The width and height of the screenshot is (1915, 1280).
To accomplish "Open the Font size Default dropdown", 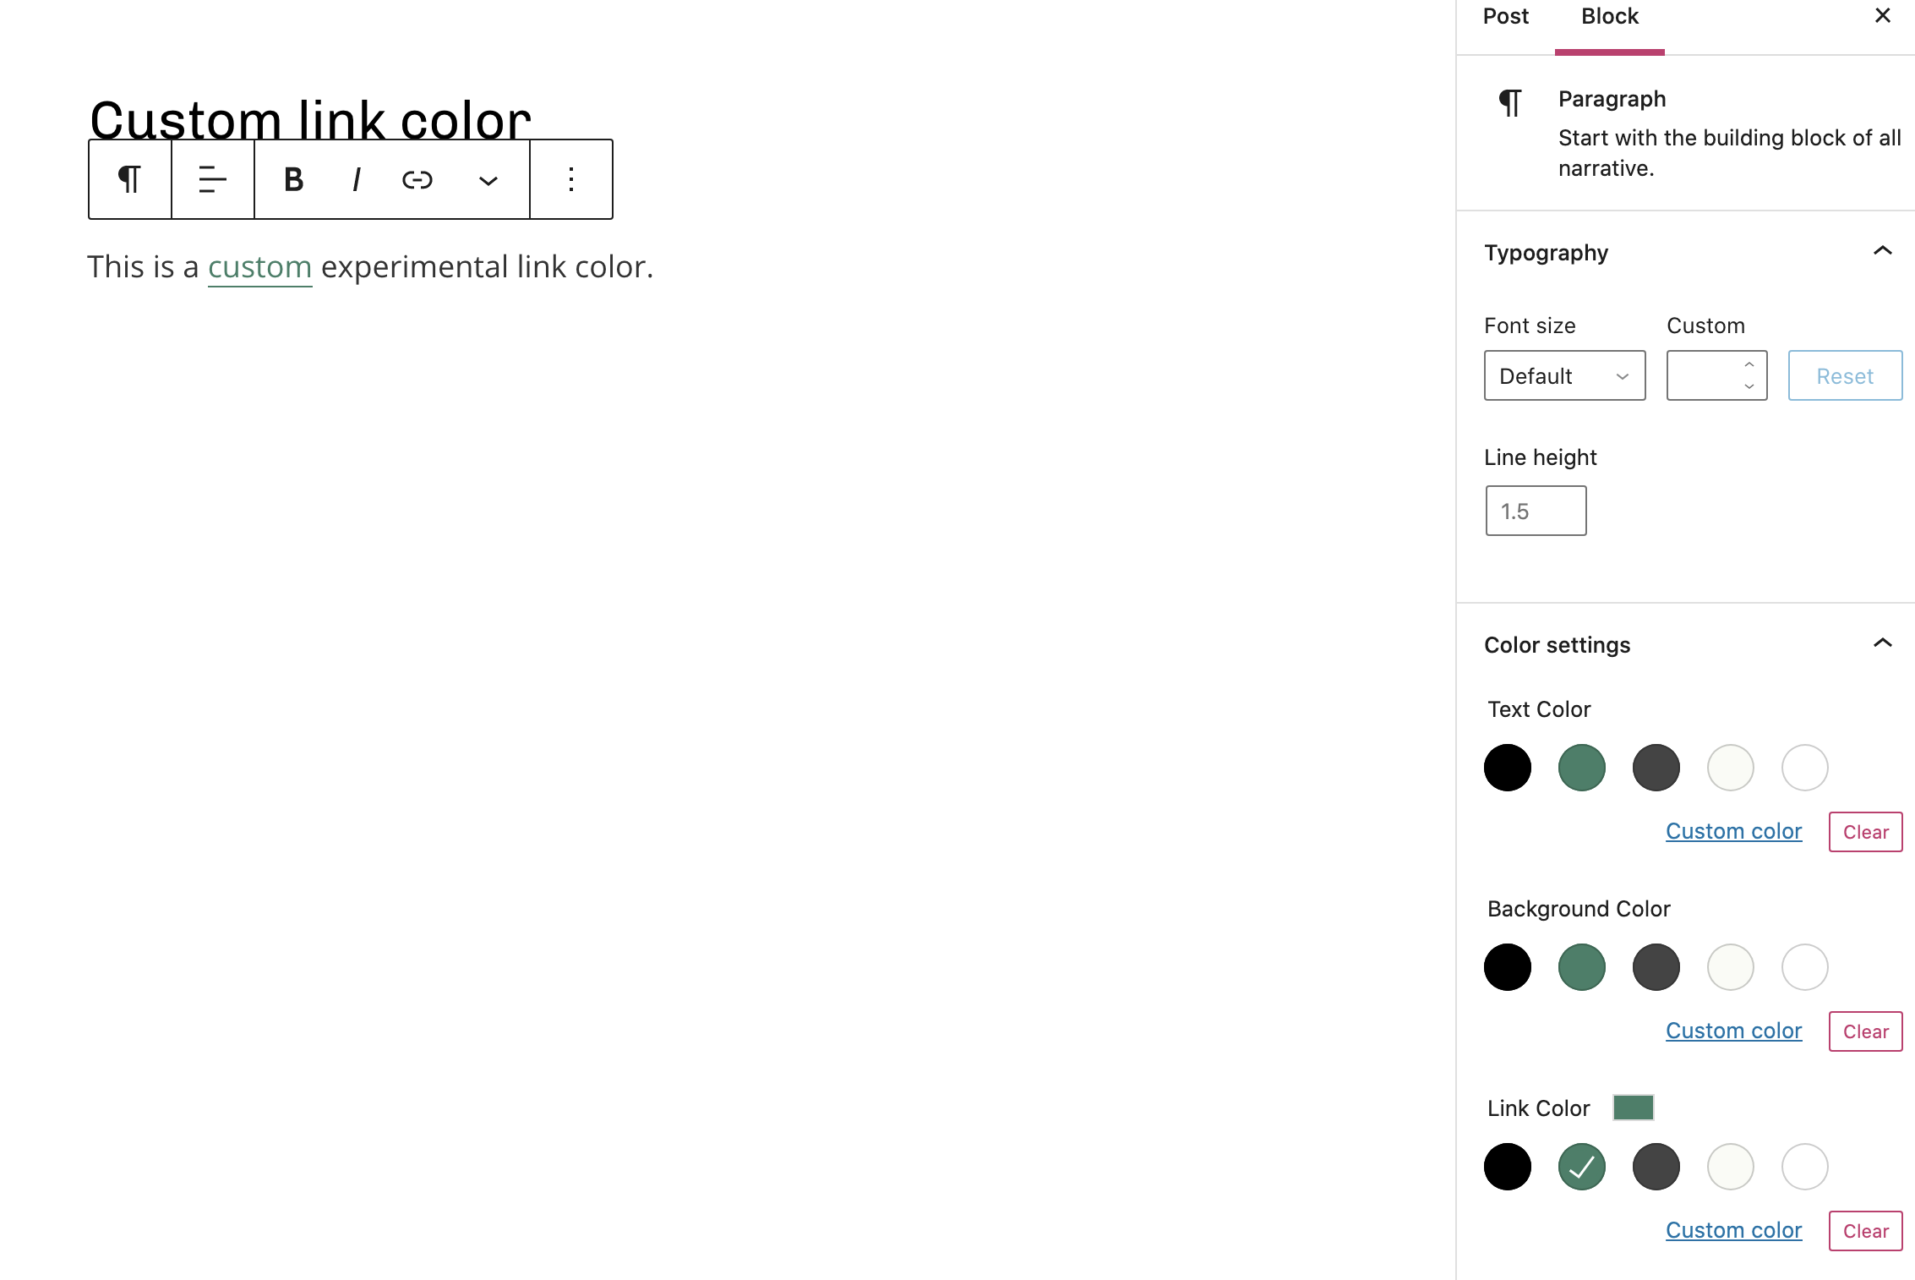I will pos(1563,375).
